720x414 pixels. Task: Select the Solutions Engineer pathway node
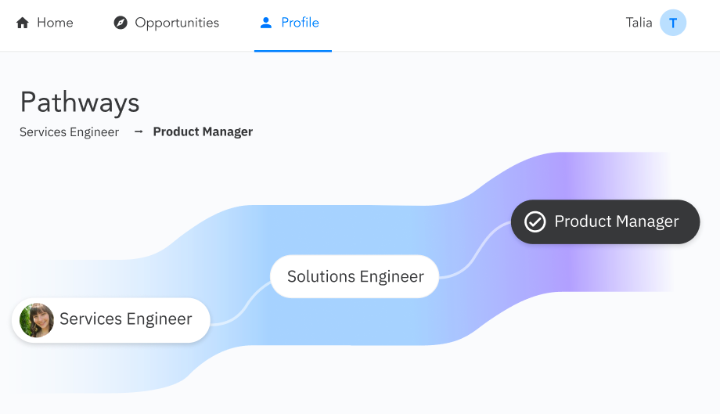(x=355, y=276)
